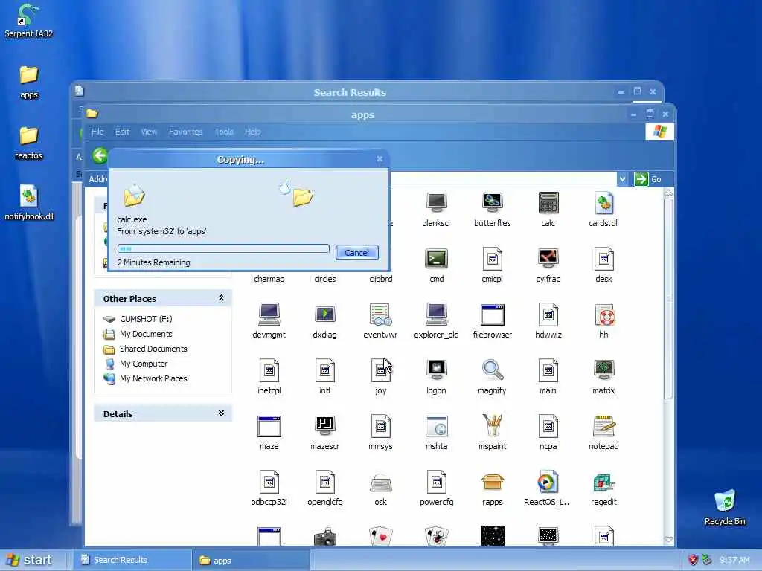
Task: Collapse the Other Places panel
Action: tap(221, 298)
